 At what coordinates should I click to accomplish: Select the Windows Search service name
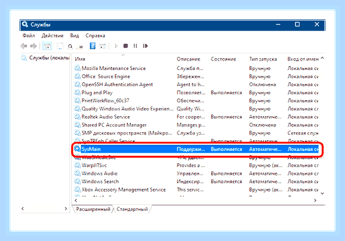coord(100,182)
